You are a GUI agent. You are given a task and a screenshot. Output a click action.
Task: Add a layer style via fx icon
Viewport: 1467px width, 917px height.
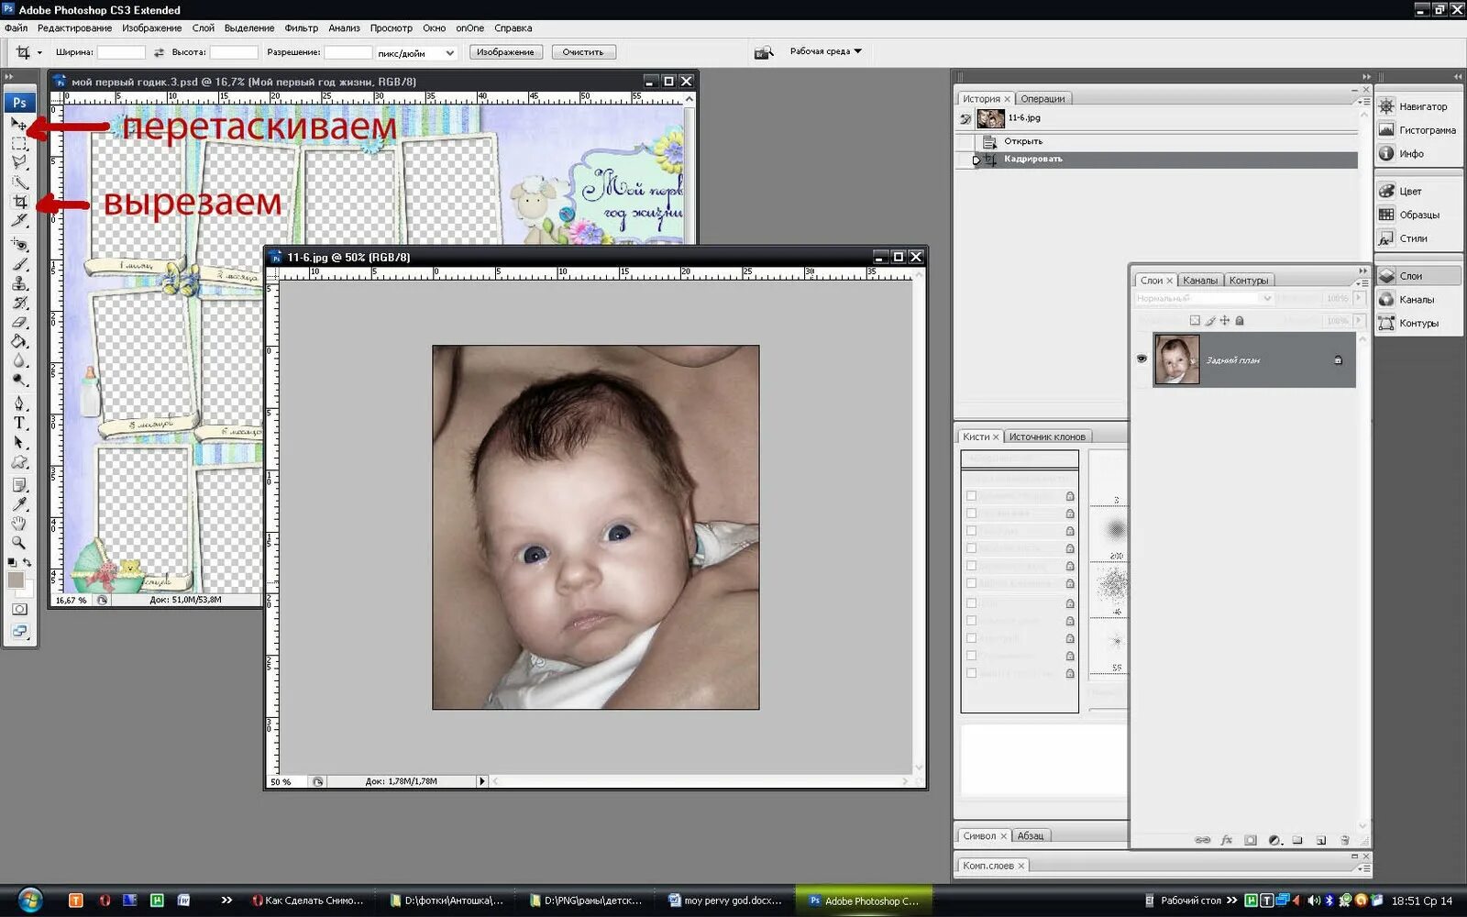[x=1227, y=840]
